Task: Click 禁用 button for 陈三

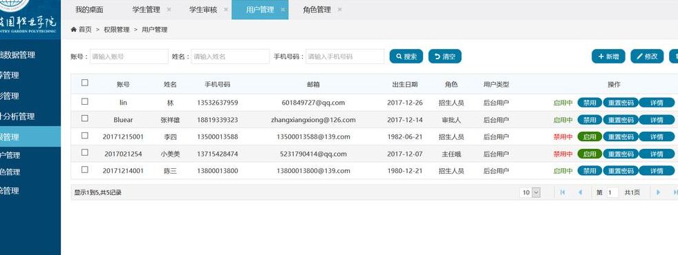Action: 590,171
